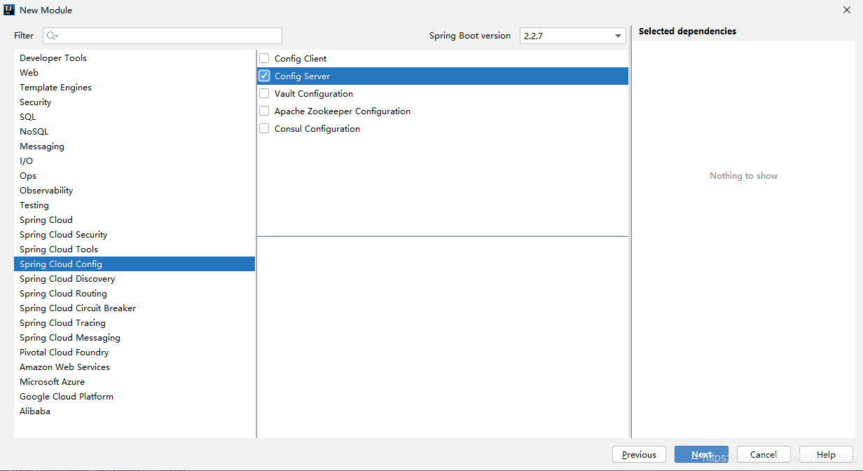
Task: Open the Template Engines category
Action: pyautogui.click(x=134, y=88)
